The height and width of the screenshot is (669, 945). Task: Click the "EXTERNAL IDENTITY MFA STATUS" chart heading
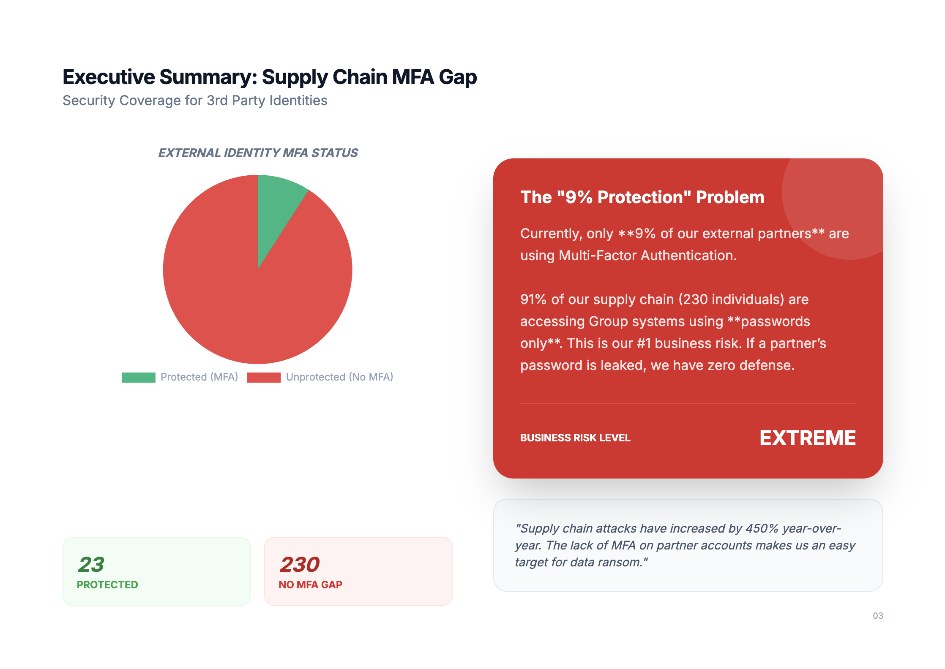coord(258,153)
